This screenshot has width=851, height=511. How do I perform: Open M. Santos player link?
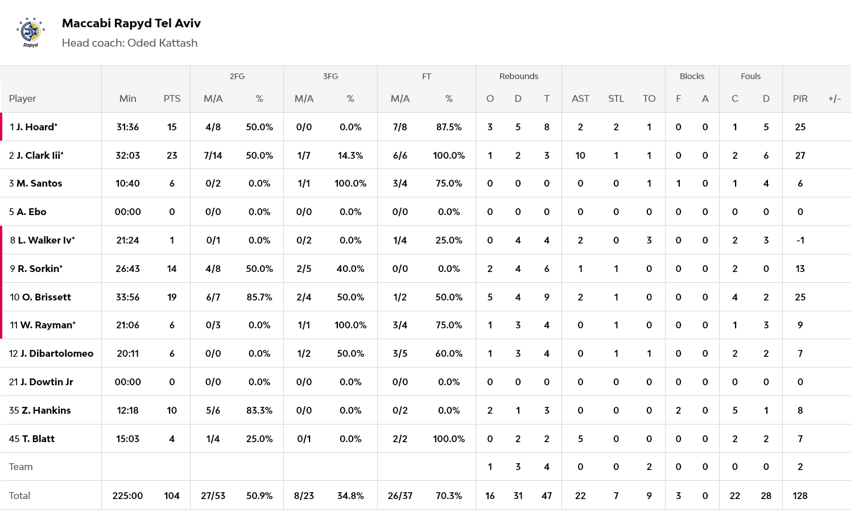[x=39, y=183]
